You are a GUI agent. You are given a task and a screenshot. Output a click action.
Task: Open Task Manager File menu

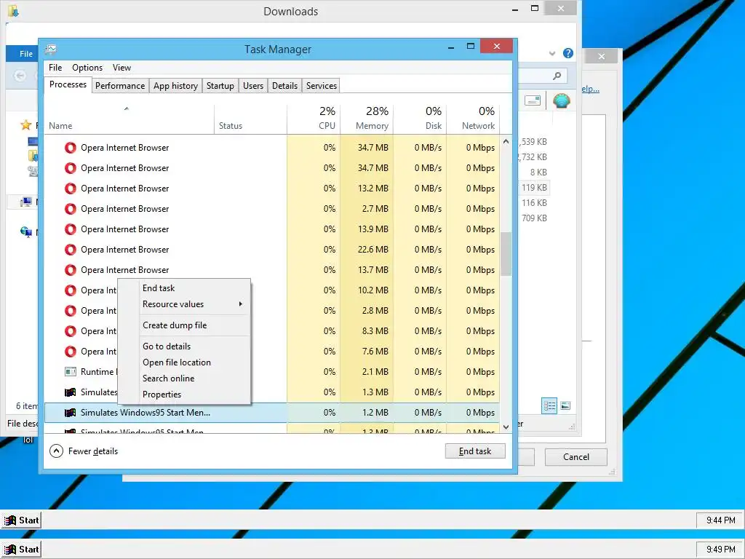click(55, 68)
